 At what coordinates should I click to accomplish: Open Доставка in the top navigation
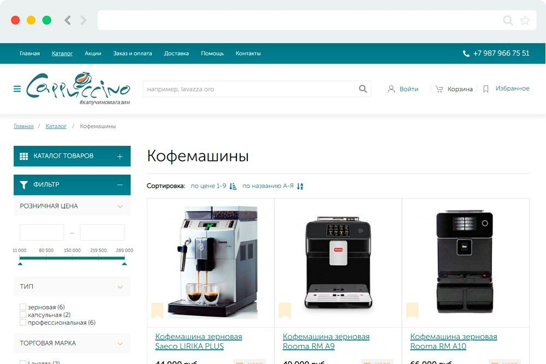[x=176, y=53]
